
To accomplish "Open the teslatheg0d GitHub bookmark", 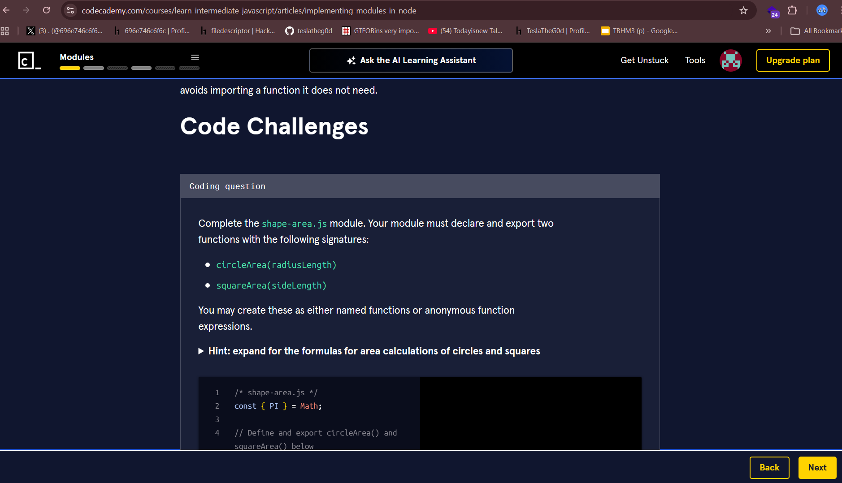I will click(309, 31).
